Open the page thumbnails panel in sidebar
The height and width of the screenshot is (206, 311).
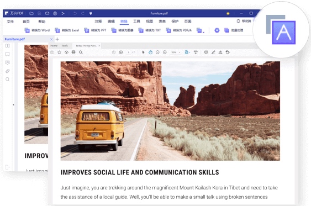(8, 46)
